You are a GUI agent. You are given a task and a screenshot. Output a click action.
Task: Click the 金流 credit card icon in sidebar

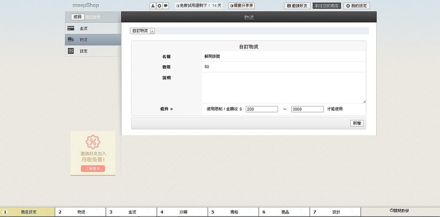[x=71, y=29]
